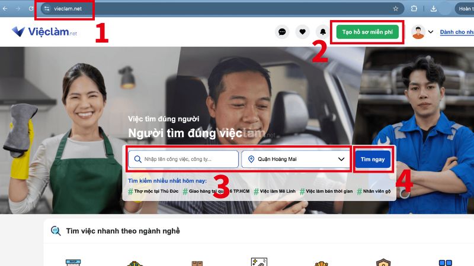The width and height of the screenshot is (474, 266).
Task: Click the user avatar icon
Action: click(x=418, y=32)
